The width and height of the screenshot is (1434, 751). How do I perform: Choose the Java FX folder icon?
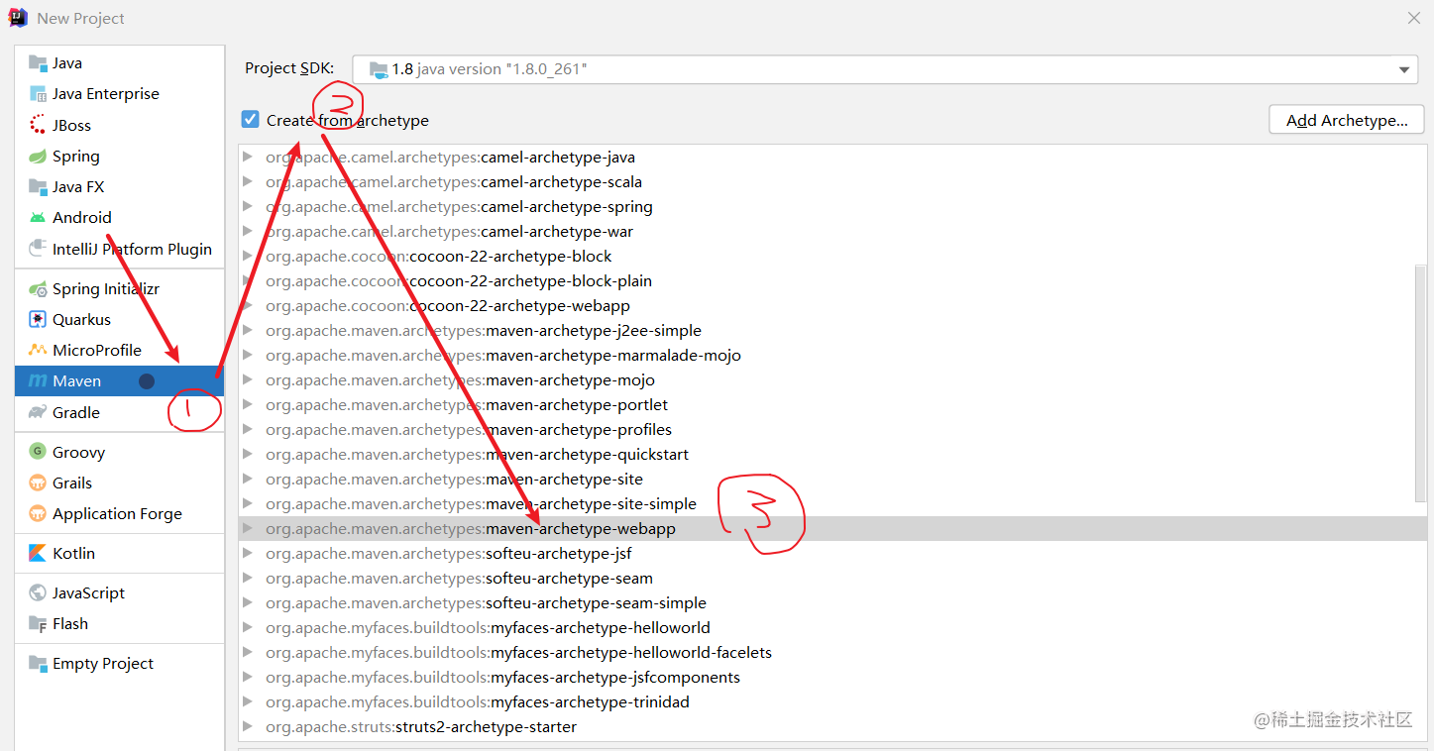(x=38, y=187)
